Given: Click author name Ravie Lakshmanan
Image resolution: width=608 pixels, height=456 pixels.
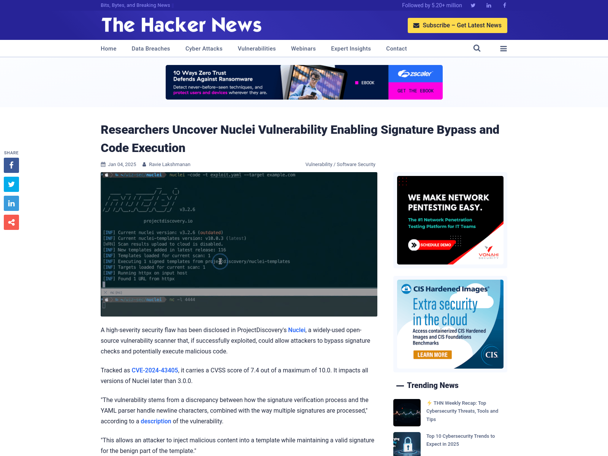Looking at the screenshot, I should click(x=169, y=165).
